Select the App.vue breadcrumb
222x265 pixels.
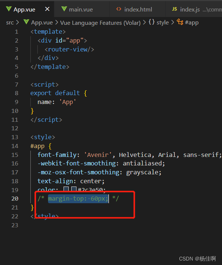click(42, 23)
